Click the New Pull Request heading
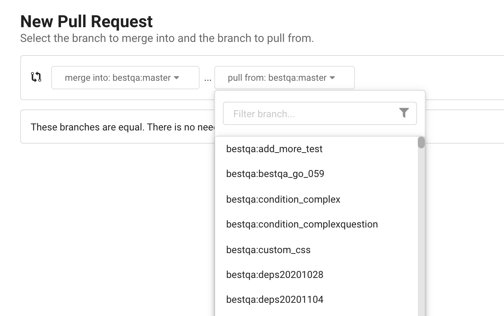Screen dimensions: 504x316 point(87,22)
